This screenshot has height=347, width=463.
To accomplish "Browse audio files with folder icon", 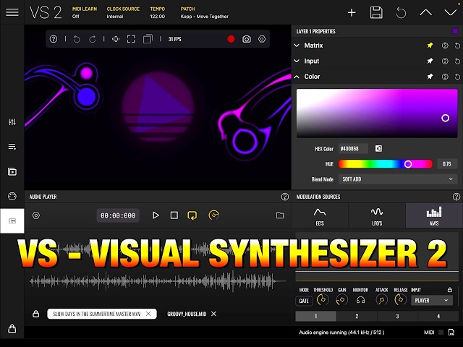I will [x=280, y=215].
